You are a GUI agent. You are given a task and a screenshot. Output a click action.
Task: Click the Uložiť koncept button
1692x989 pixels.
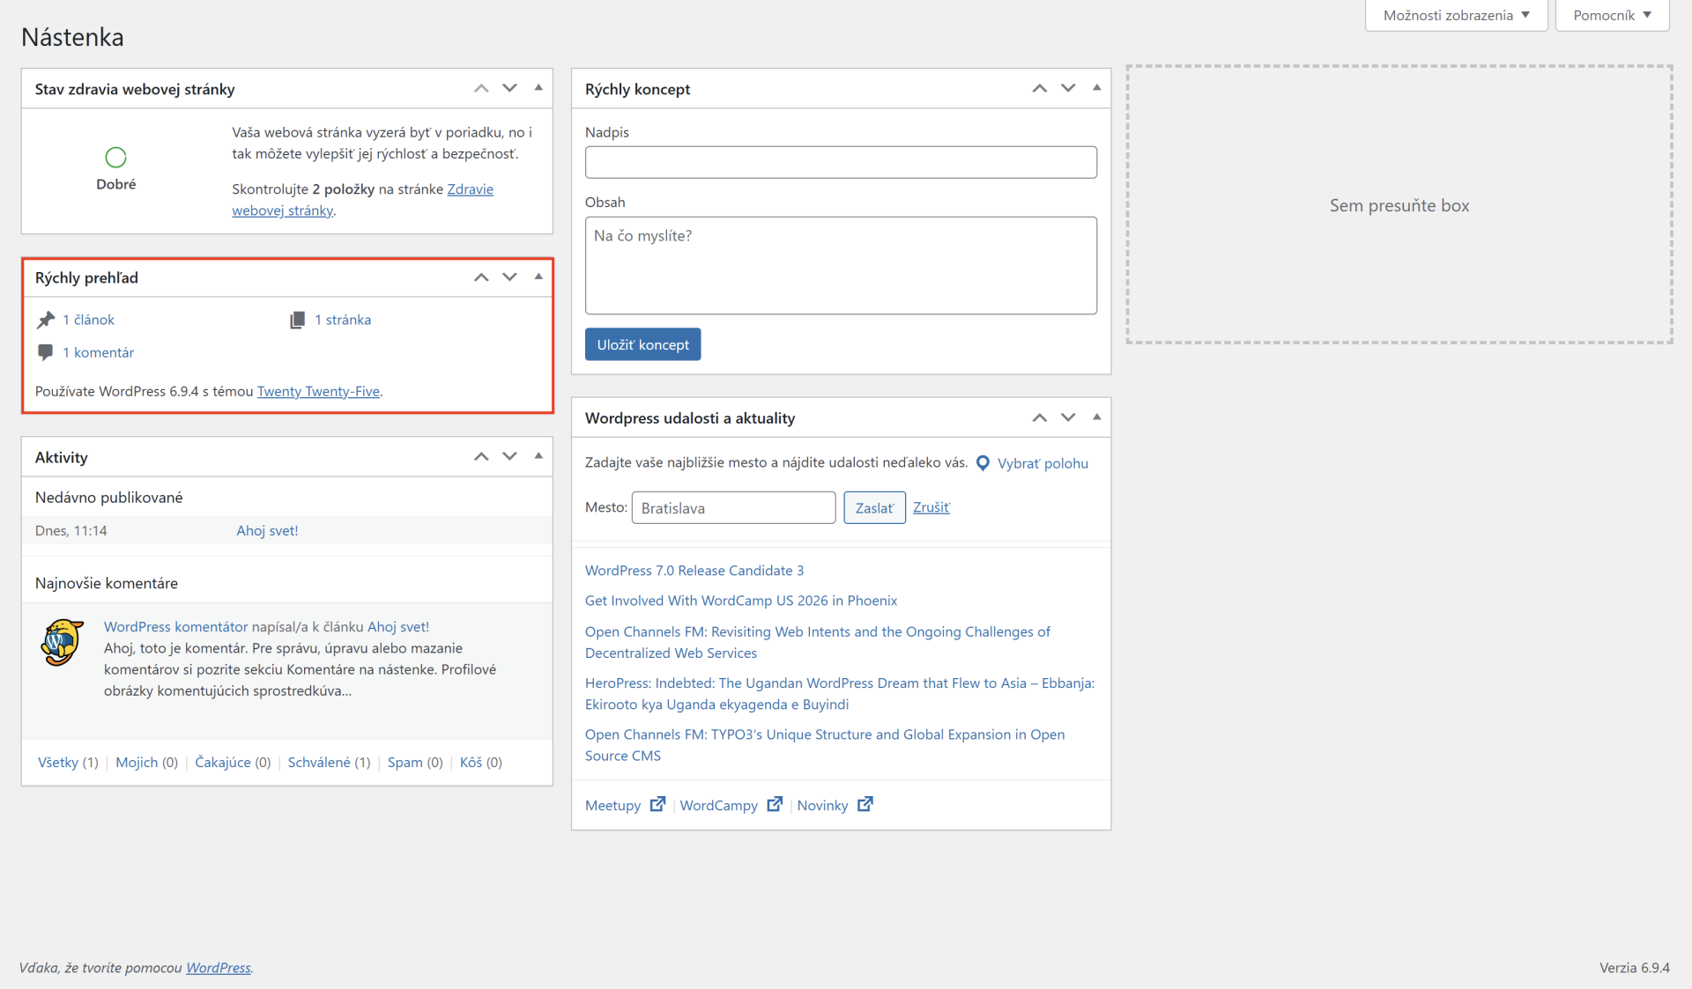click(x=642, y=344)
